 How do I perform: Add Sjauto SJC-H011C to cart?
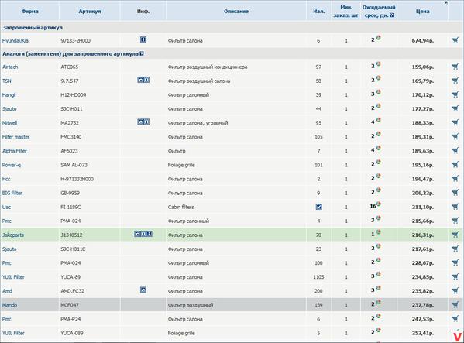(x=455, y=249)
